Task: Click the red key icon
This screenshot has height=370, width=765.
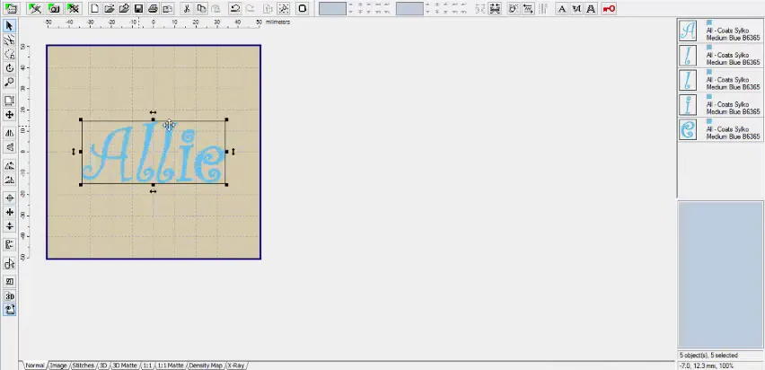Action: point(609,8)
